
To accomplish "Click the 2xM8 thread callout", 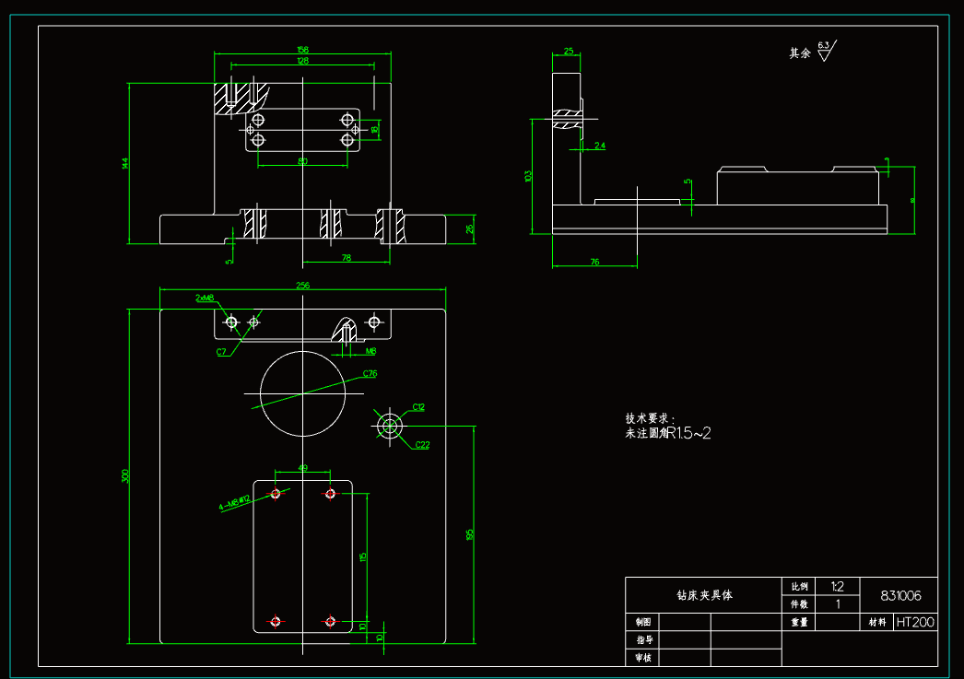I will (205, 298).
